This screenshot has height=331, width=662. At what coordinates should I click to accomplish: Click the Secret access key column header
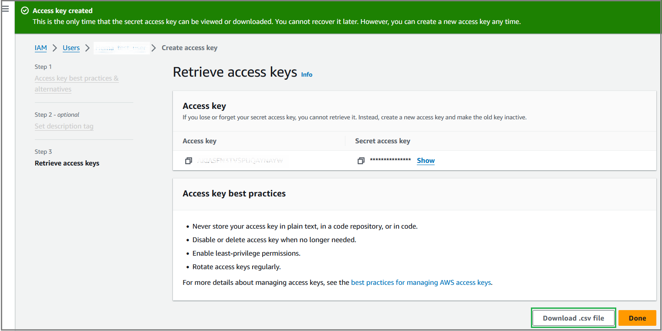pos(382,141)
